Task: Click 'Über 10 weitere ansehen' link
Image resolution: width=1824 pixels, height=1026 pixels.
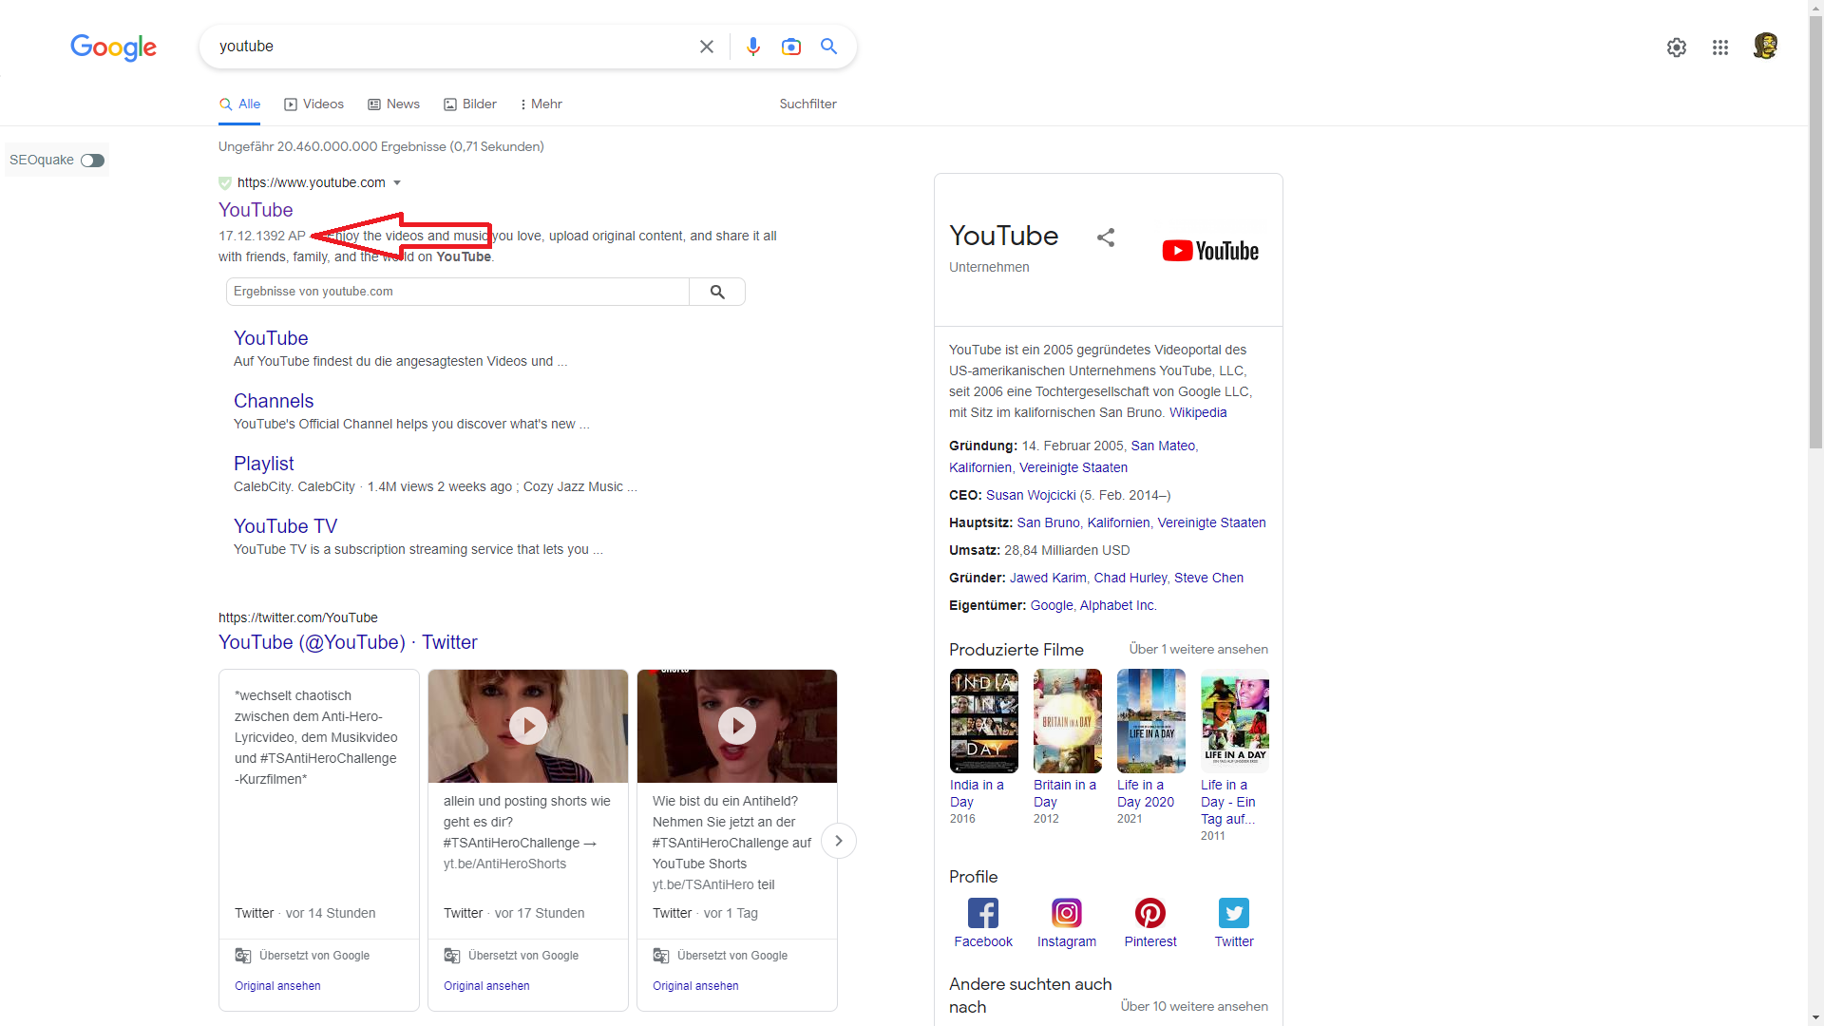Action: (x=1194, y=1007)
